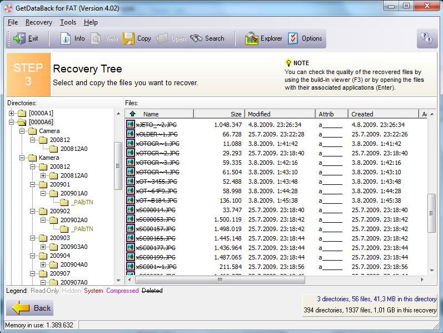
Task: Launch the Explorer toolbar icon
Action: pyautogui.click(x=251, y=38)
